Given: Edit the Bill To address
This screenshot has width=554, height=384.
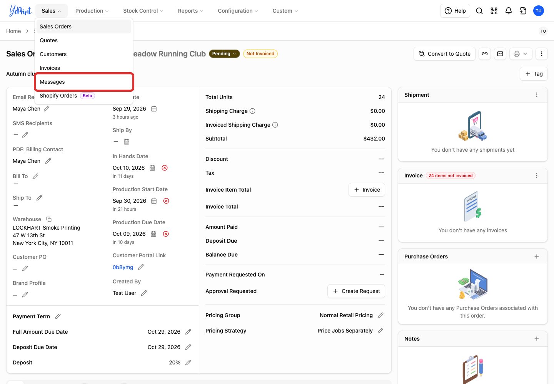Looking at the screenshot, I should pos(35,176).
